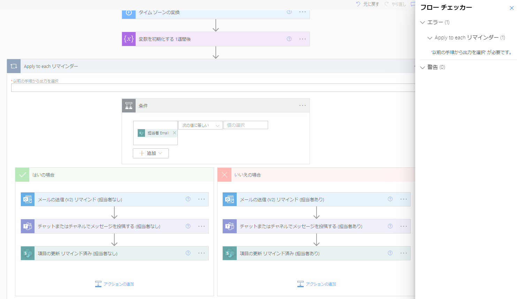Open ellipsis menu of チャット投稿 (担当者なし)
Image resolution: width=517 pixels, height=299 pixels.
(x=202, y=226)
